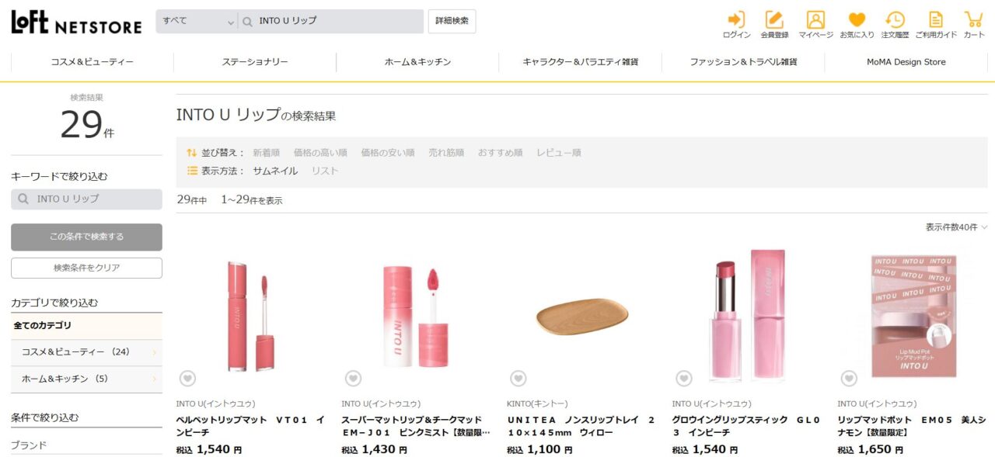Open スーパーマットリップ＆チークマッド EM-J01 title link
Viewport: 995px width, 457px height.
[x=416, y=426]
